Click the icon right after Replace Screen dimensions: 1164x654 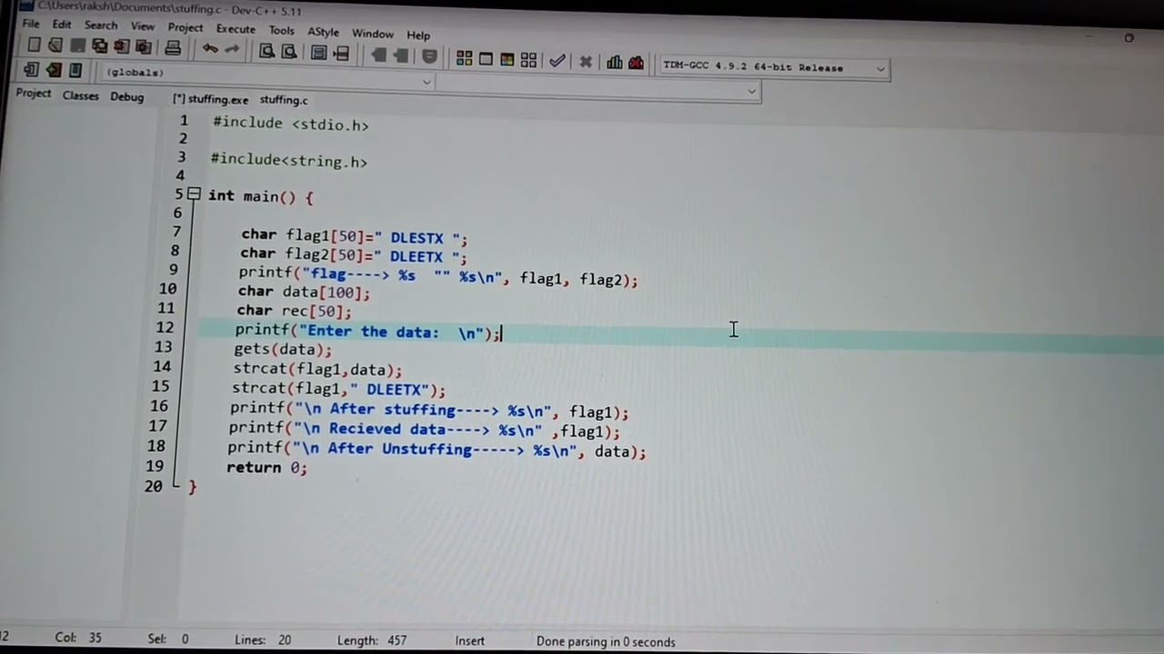[x=318, y=53]
